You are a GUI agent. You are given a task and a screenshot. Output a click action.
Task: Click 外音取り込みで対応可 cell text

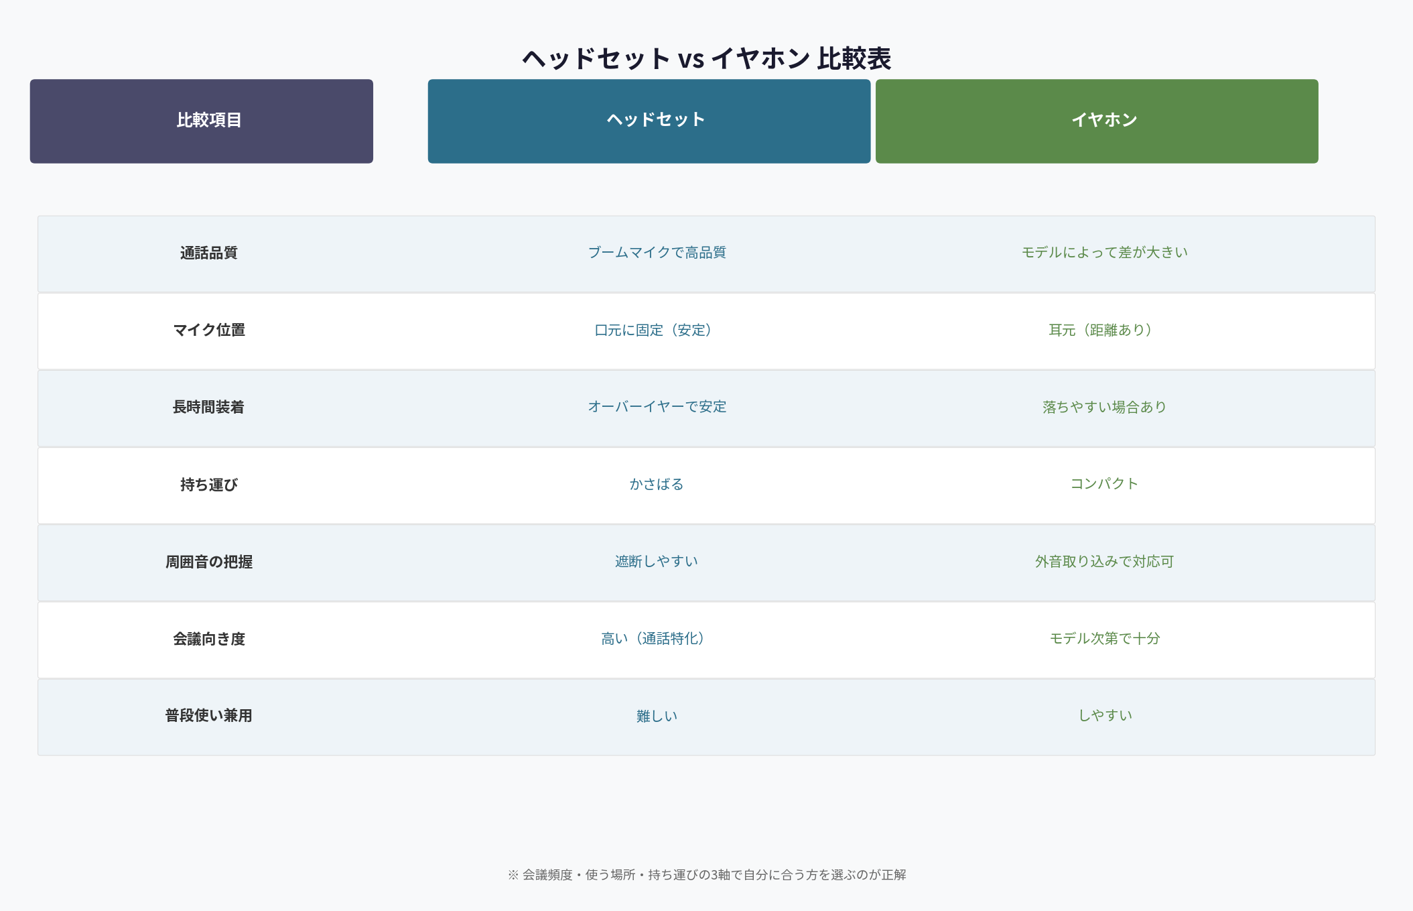coord(1104,562)
